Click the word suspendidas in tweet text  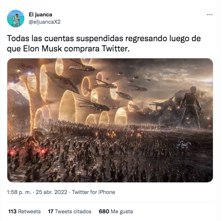[x=100, y=39]
